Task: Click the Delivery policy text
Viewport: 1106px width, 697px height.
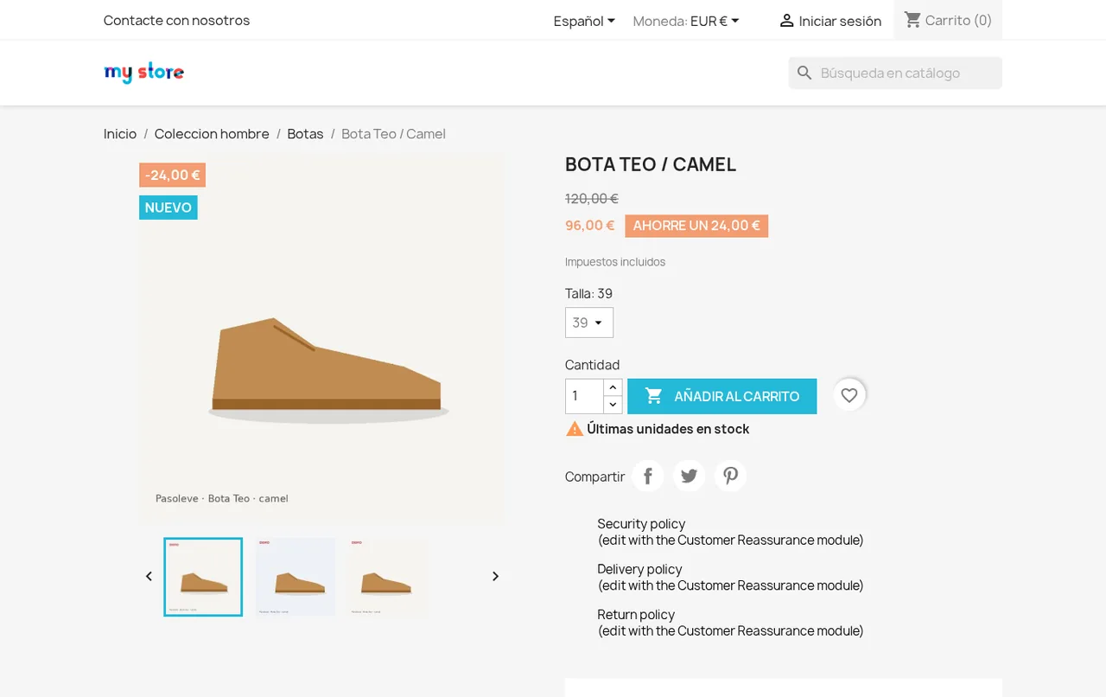Action: coord(639,569)
